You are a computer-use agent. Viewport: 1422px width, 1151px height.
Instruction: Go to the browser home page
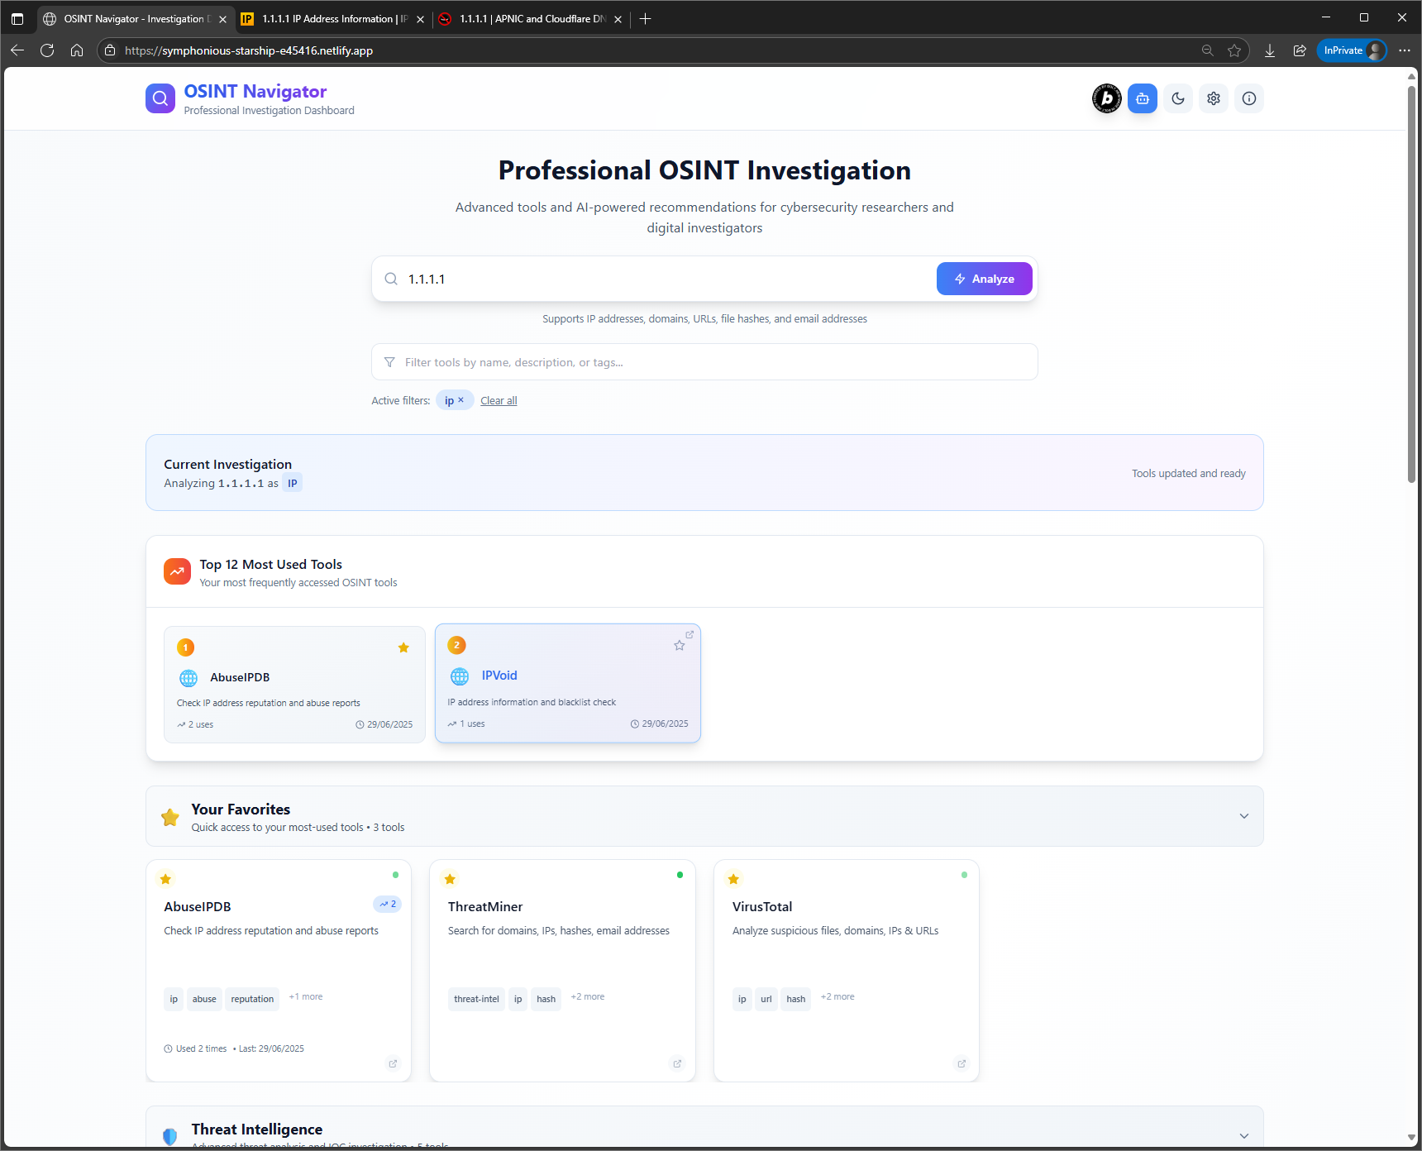(x=77, y=50)
